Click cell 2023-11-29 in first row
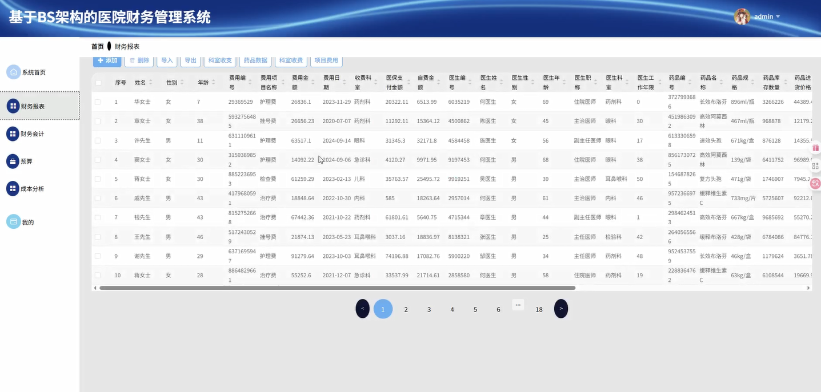Viewport: 821px width, 392px height. [x=337, y=102]
